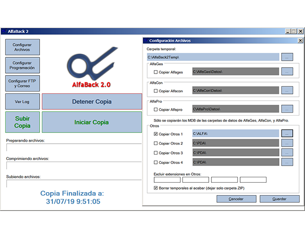Open the Configurar Programación button
Viewport: 305px width, 243px height.
point(22,65)
